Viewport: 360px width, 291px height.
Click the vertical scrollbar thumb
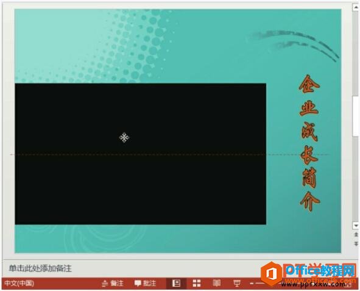tap(356, 116)
